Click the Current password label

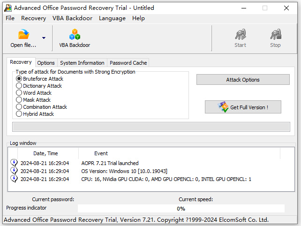pos(53,199)
